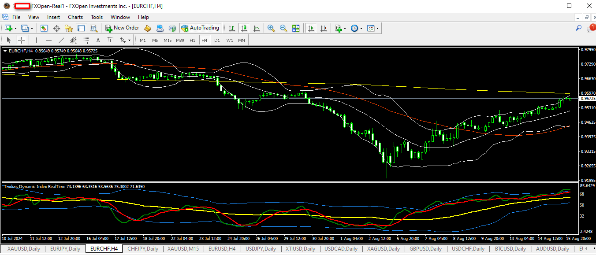Switch timeframe to M15
The width and height of the screenshot is (596, 255).
coord(168,40)
